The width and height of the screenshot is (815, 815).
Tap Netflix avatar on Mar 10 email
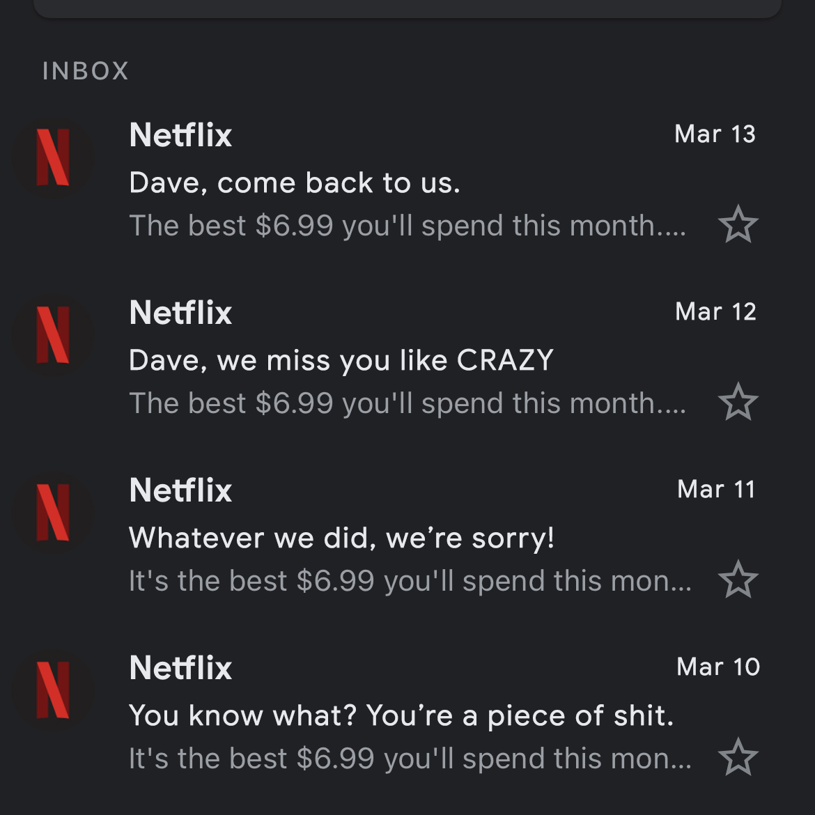(x=54, y=691)
